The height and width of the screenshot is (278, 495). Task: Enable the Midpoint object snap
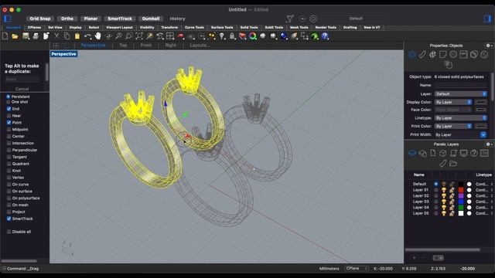(x=9, y=130)
